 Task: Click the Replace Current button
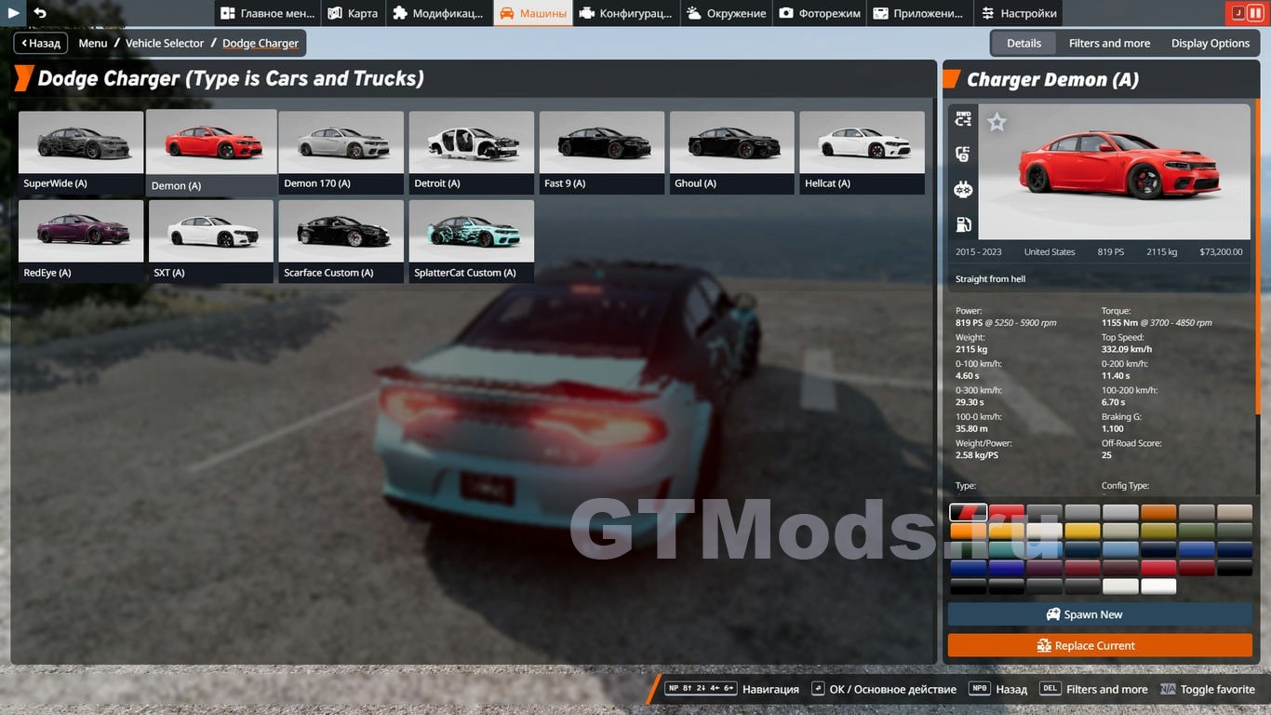[1099, 645]
